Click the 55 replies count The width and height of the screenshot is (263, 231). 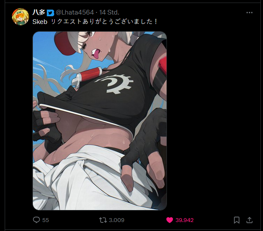coord(45,220)
